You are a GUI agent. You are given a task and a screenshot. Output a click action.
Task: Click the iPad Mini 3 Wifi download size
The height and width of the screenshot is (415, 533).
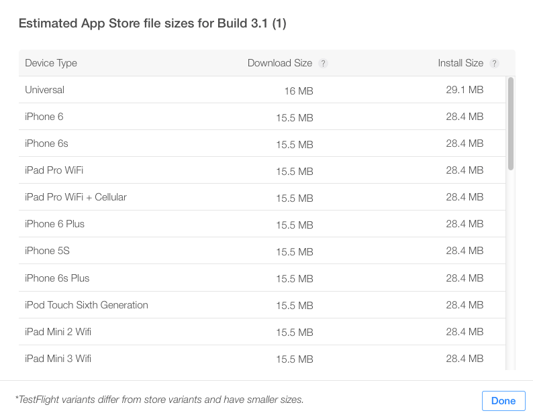pyautogui.click(x=295, y=359)
